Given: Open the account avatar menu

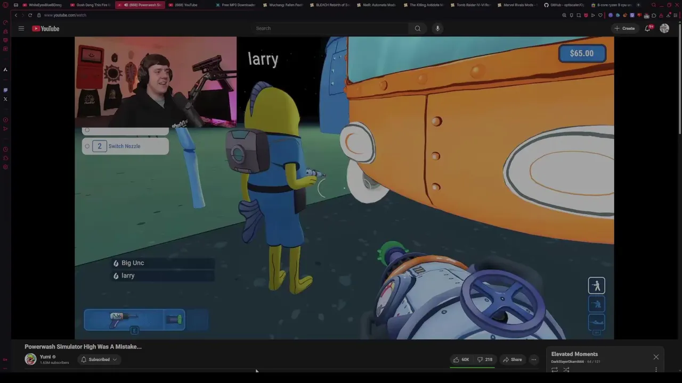Looking at the screenshot, I should [x=664, y=28].
